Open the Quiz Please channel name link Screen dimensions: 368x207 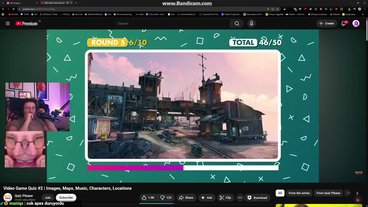(x=24, y=196)
